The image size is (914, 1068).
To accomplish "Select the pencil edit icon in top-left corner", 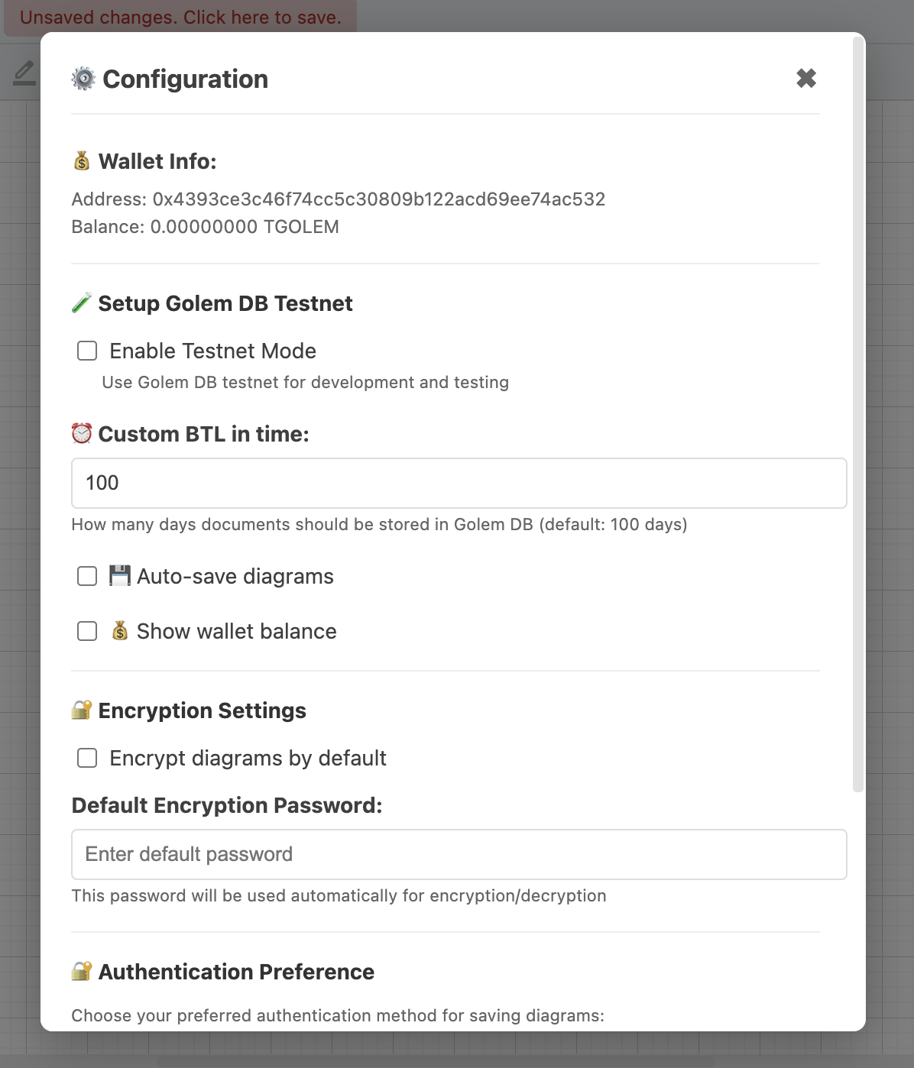I will click(x=24, y=73).
